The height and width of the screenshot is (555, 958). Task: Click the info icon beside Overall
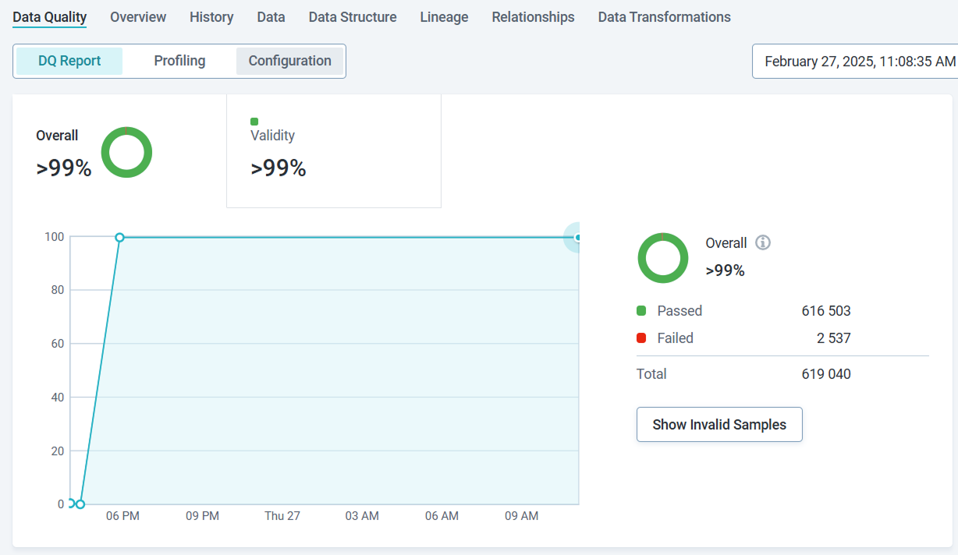pos(762,242)
